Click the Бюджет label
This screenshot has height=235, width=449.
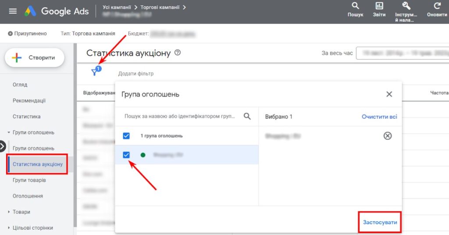pos(138,33)
